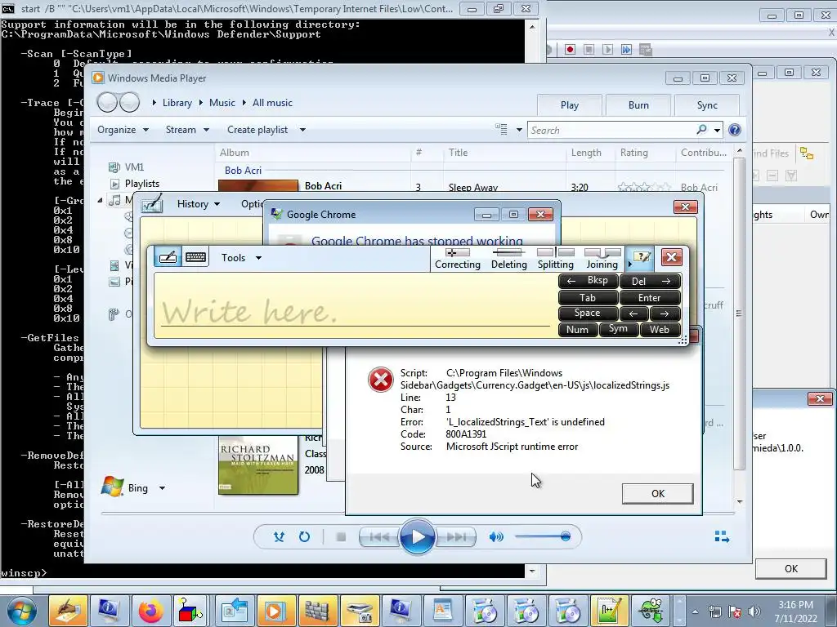The height and width of the screenshot is (627, 837).
Task: Show the Deleting gesture demo
Action: [508, 259]
